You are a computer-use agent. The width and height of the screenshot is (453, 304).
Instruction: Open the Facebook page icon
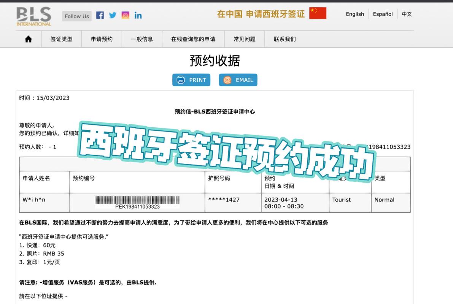[x=100, y=15]
